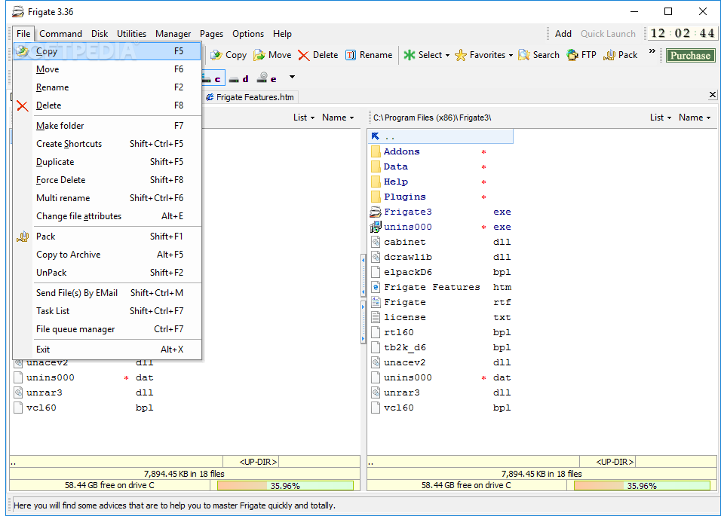Click the Quick Launch label
The width and height of the screenshot is (721, 516).
pos(608,34)
